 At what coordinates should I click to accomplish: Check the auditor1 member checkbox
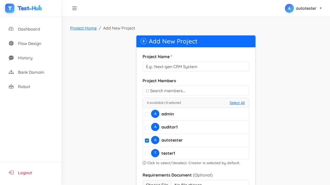[147, 127]
